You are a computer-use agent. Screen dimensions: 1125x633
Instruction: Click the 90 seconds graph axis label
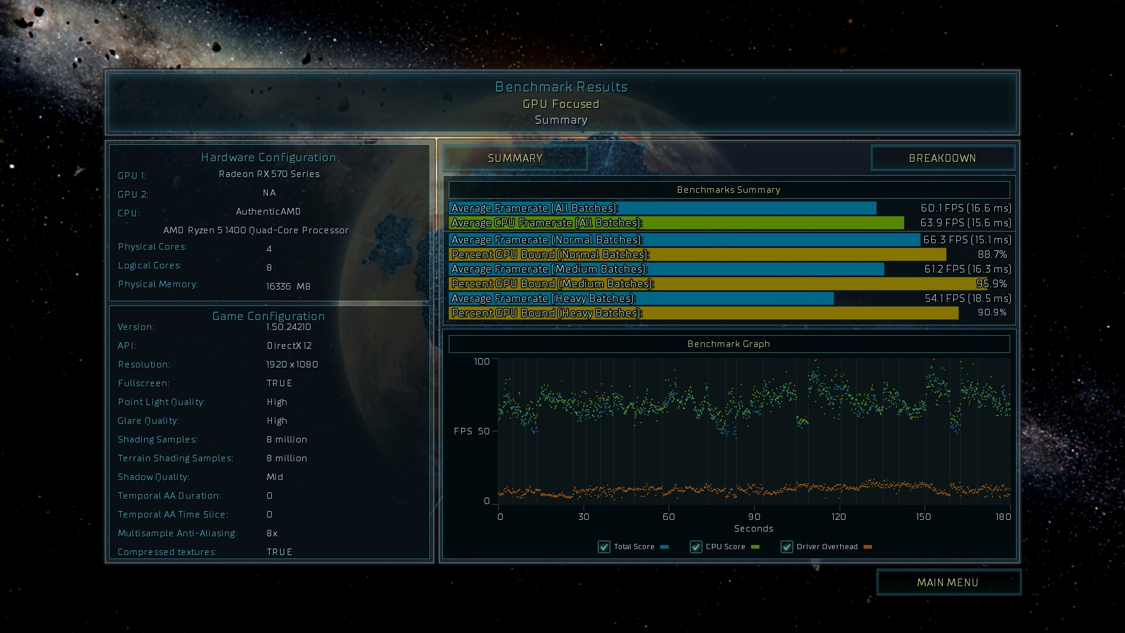click(754, 516)
